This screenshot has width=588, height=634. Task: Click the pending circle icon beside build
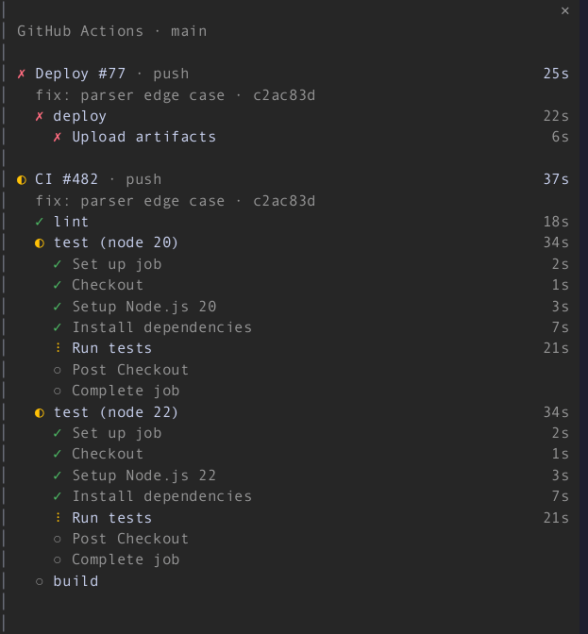coord(40,582)
